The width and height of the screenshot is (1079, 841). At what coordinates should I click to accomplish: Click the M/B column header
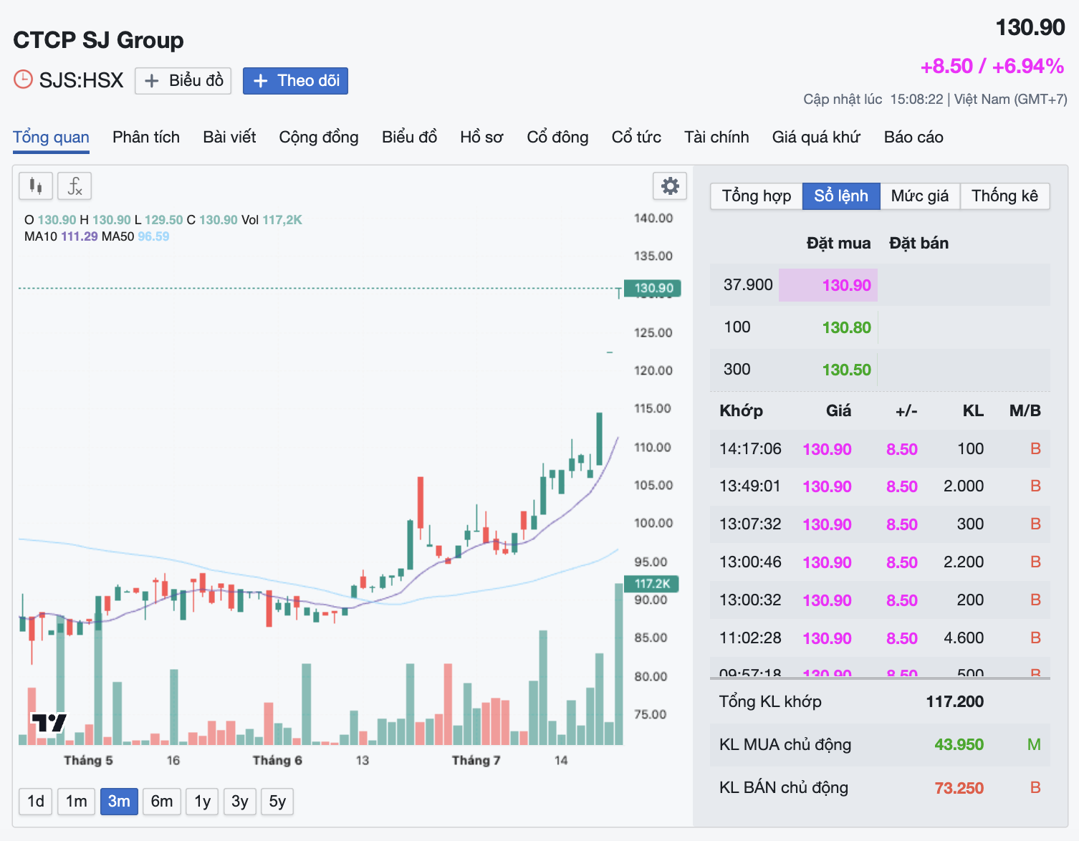[x=1025, y=411]
